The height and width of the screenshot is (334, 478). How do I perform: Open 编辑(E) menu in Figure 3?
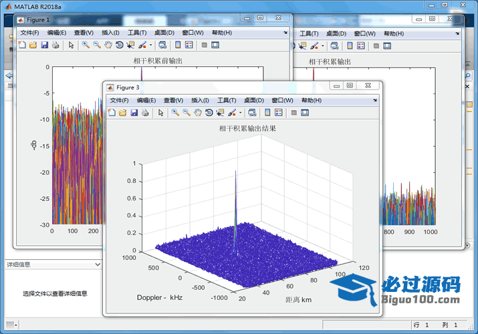[x=146, y=100]
